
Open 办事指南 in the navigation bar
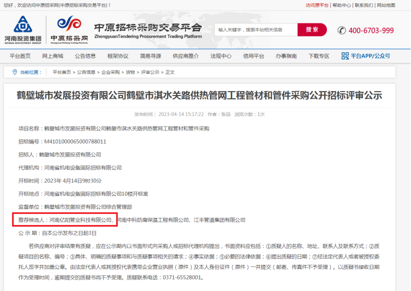[x=286, y=56]
